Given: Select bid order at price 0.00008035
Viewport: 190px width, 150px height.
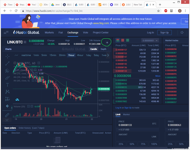Looking at the screenshot, I should tap(137, 87).
